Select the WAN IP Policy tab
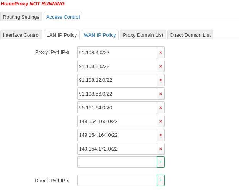 [x=100, y=35]
